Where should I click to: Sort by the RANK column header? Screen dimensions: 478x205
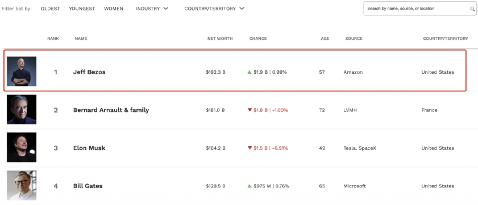pyautogui.click(x=53, y=39)
